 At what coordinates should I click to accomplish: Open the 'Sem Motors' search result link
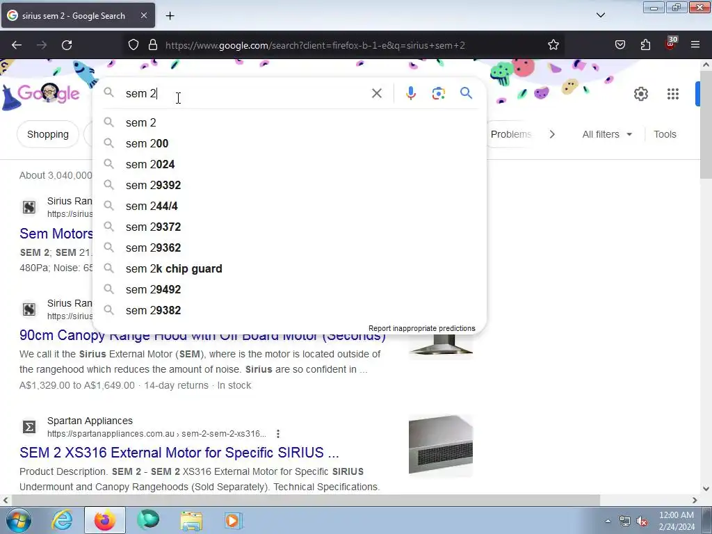pos(56,234)
